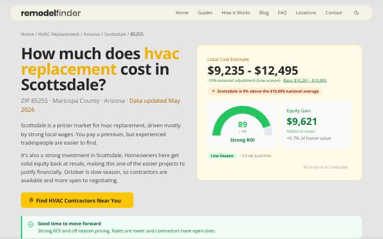Click the pin icon in contractors button
Image resolution: width=383 pixels, height=239 pixels.
tap(31, 200)
